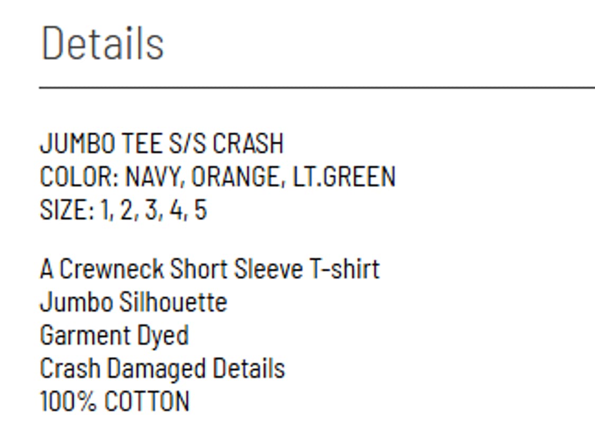Viewport: 595px width, 422px height.
Task: Click the Crash Damaged Details line
Action: click(x=162, y=369)
